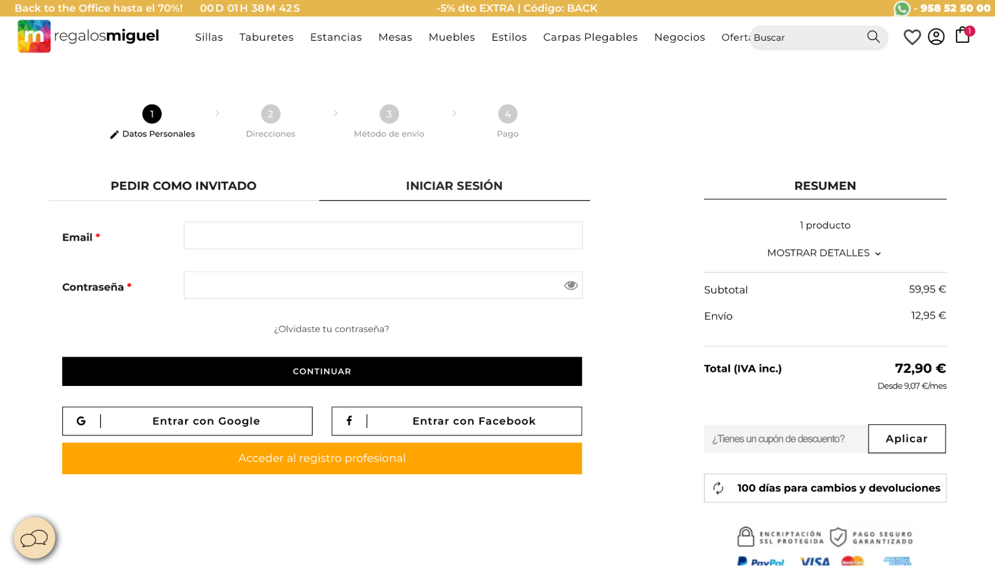Viewport: 995px width, 566px height.
Task: Open Carpas Plegables menu
Action: click(590, 37)
